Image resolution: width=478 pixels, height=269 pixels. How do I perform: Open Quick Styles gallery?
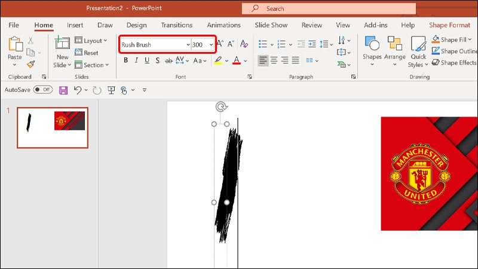click(418, 52)
